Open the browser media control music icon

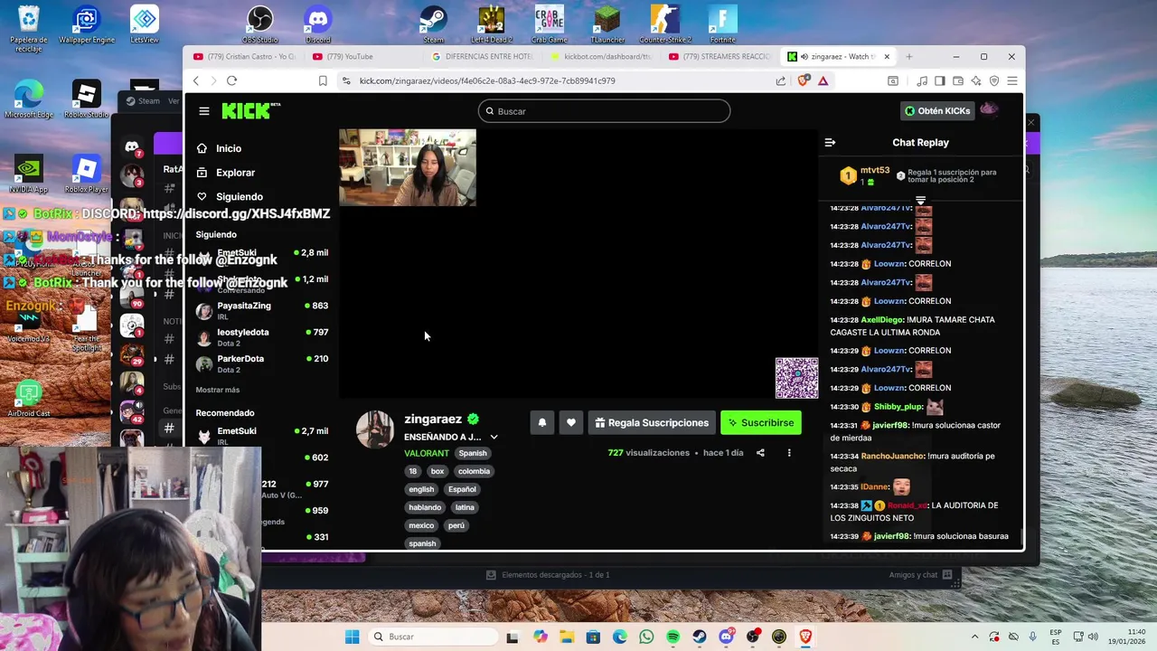pyautogui.click(x=922, y=80)
